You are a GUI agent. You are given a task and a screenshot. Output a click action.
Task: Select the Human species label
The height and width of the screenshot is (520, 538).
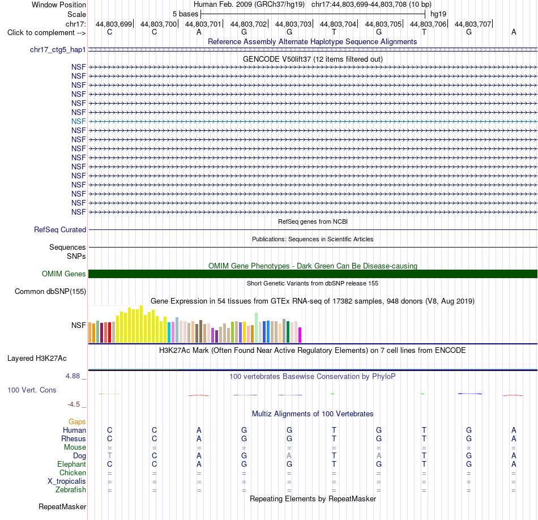click(74, 431)
